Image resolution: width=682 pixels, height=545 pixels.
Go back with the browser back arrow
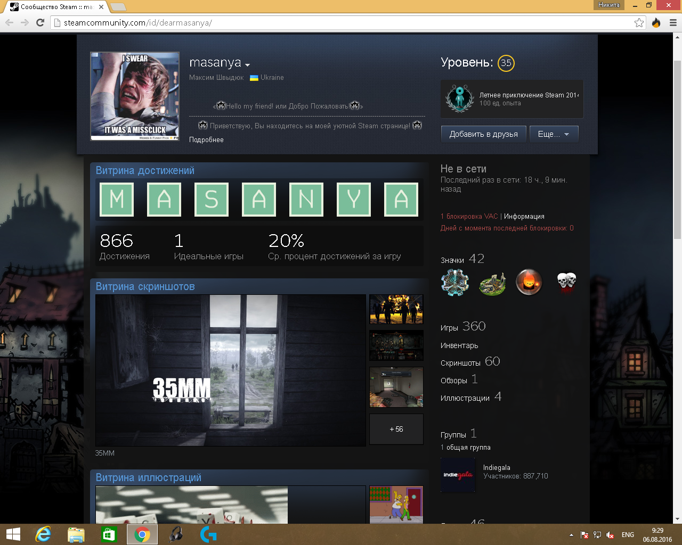coord(9,22)
